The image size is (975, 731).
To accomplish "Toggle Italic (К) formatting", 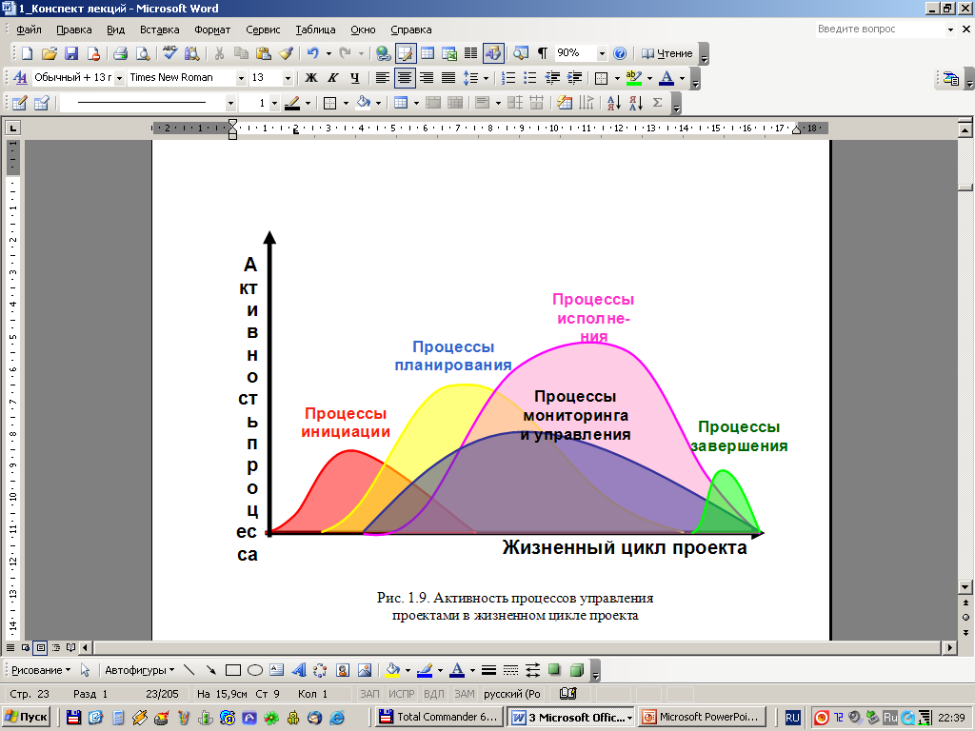I will [x=332, y=78].
